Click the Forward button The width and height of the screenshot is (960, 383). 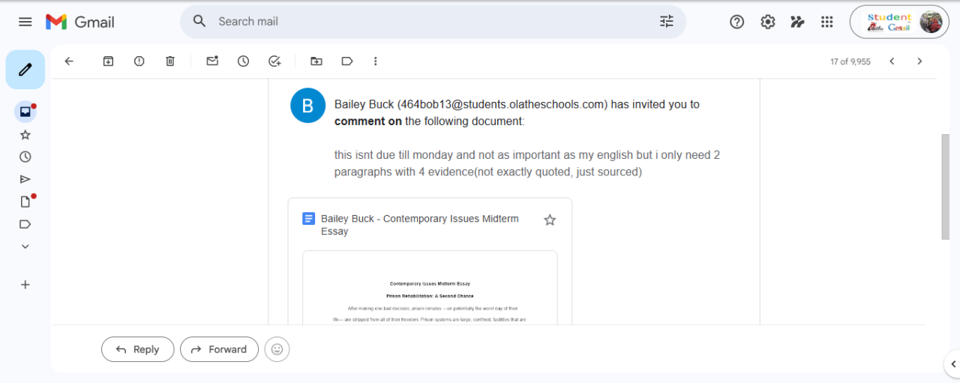coord(219,349)
